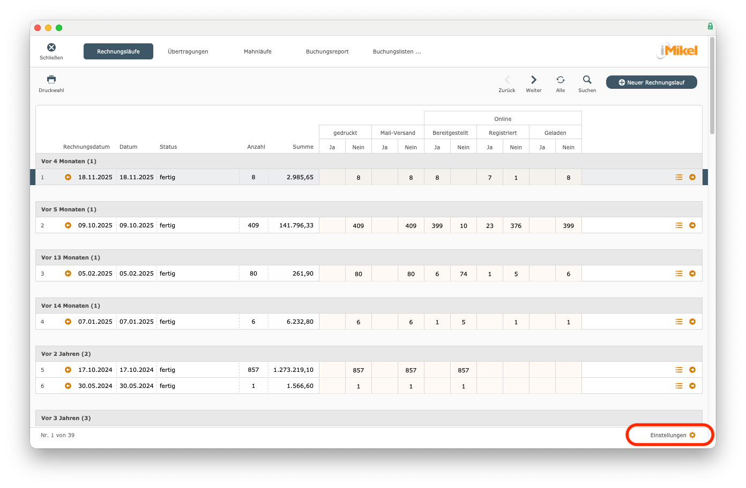
Task: Switch to the Übertragungen tab
Action: [x=188, y=51]
